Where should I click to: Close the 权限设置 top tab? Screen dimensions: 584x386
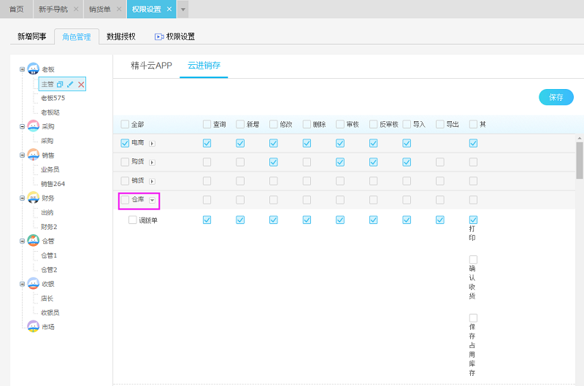(169, 9)
